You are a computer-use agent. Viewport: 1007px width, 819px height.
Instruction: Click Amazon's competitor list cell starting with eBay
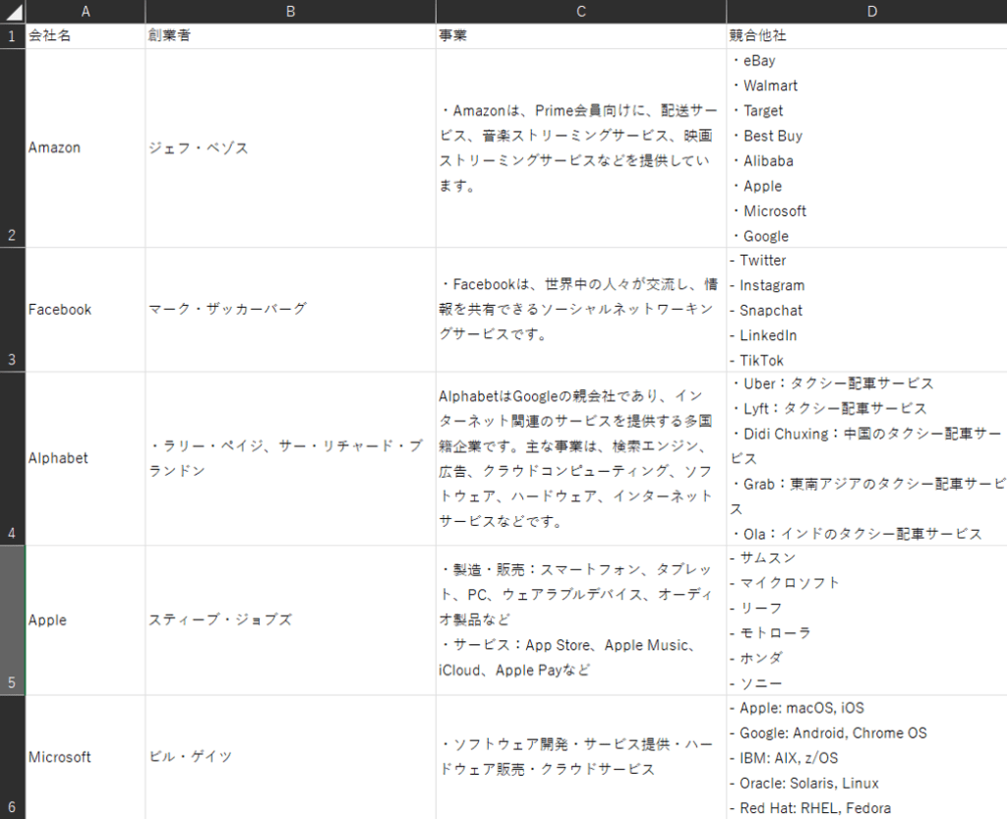tap(865, 147)
